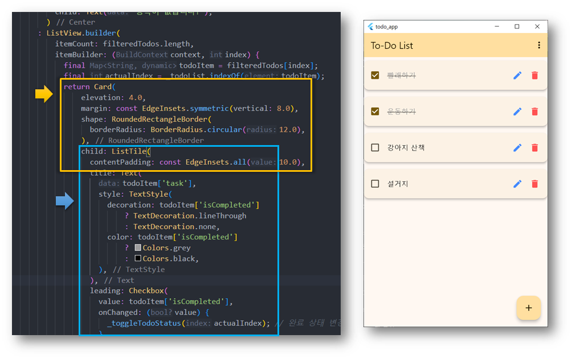Add a new task with the plus button

pos(529,308)
